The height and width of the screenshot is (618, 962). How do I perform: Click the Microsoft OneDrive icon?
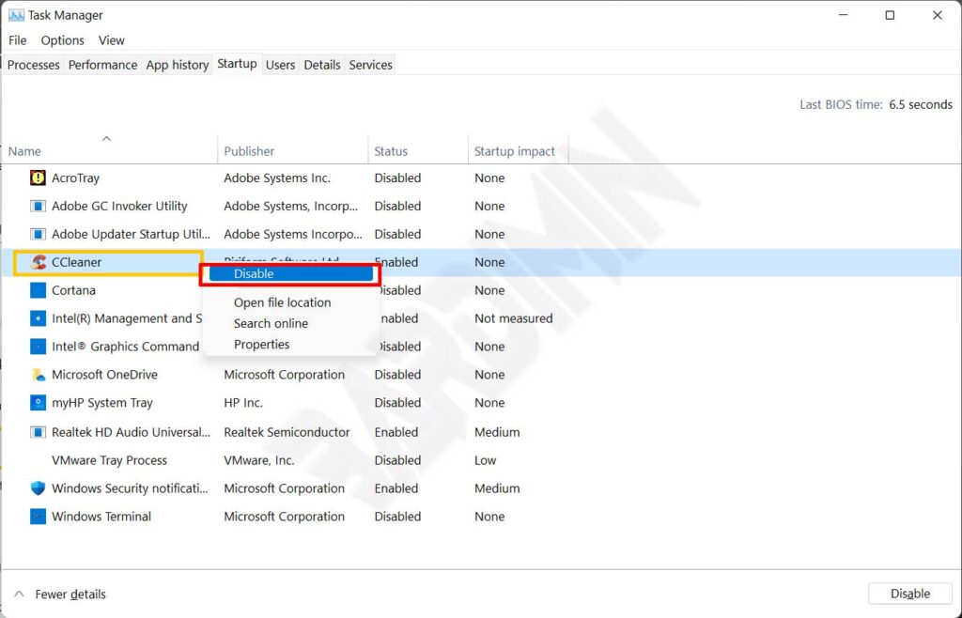[38, 375]
